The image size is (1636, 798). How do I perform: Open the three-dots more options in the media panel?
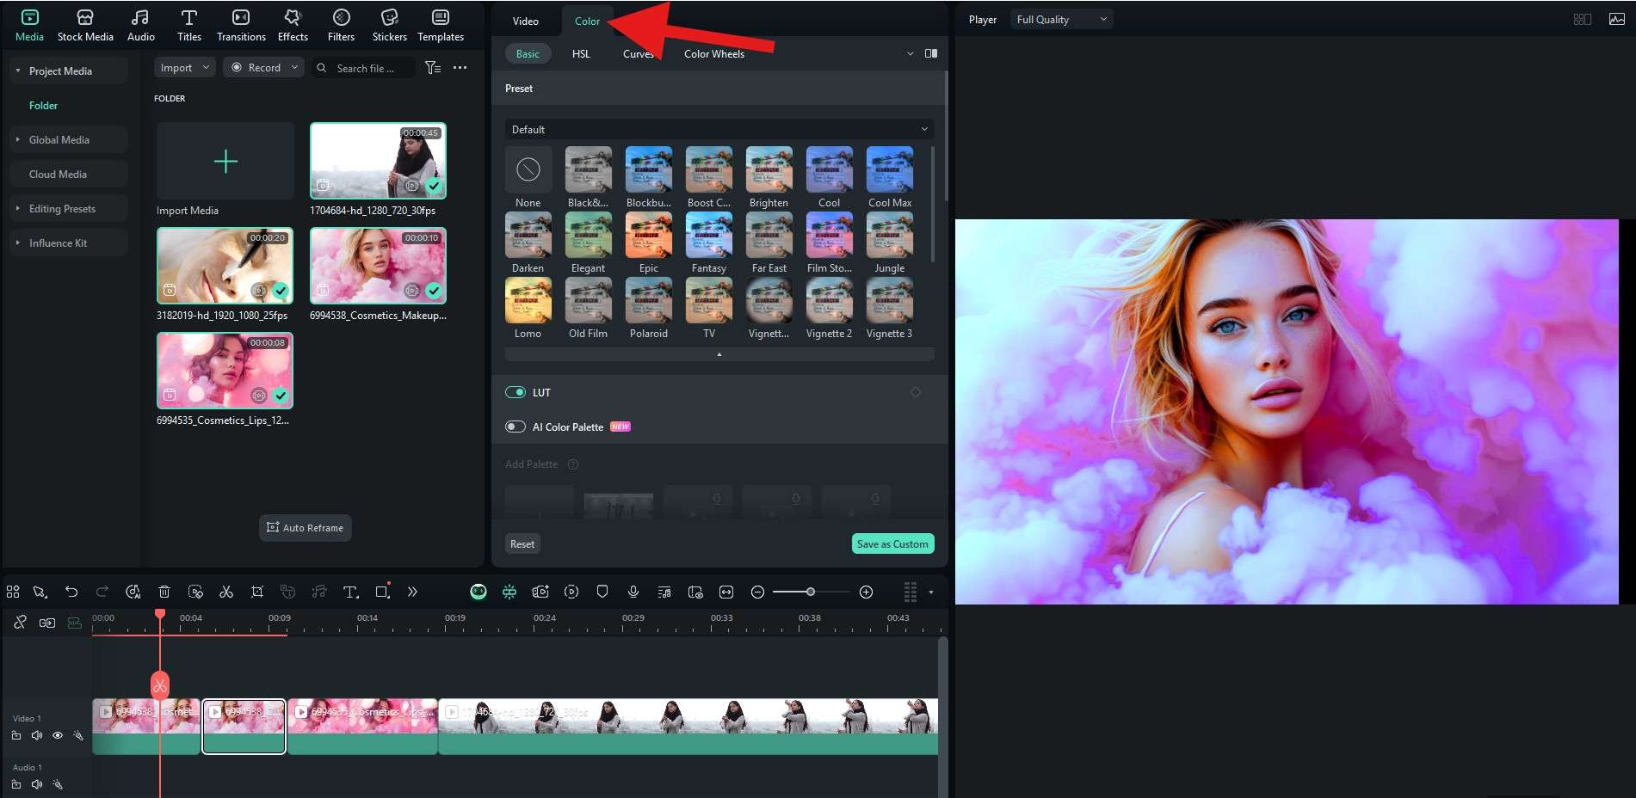[460, 68]
